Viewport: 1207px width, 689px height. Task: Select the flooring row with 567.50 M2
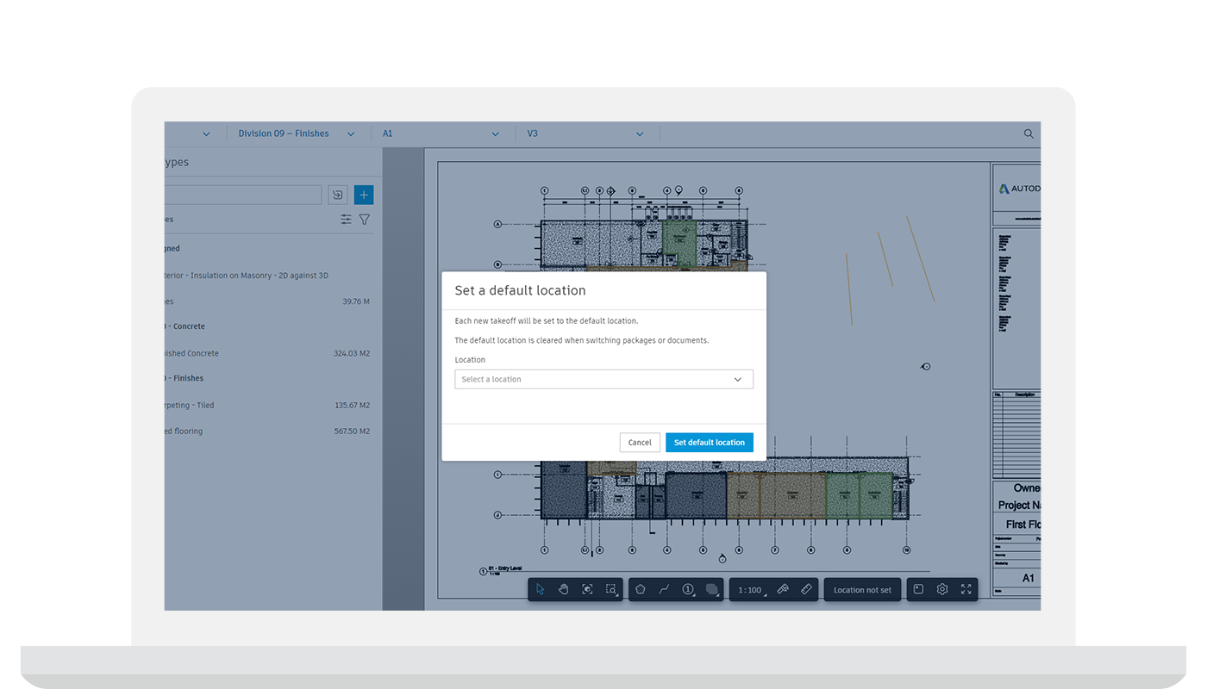point(269,431)
